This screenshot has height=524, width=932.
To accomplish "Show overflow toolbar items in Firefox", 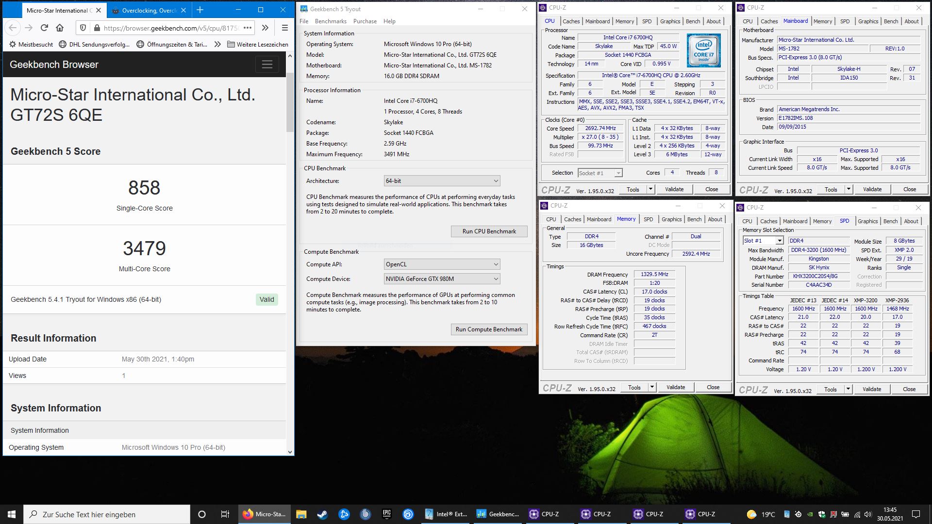I will point(266,28).
